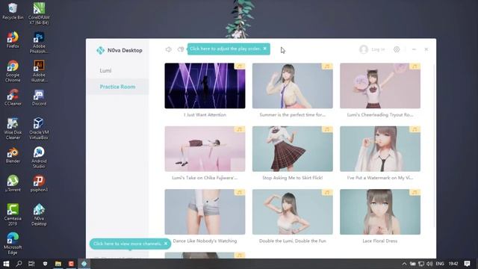This screenshot has height=269, width=478.
Task: Open Oracle VM VirtualBox desktop icon
Action: (x=39, y=129)
